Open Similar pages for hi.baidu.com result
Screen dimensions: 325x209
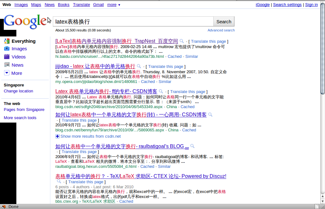tap(192, 57)
